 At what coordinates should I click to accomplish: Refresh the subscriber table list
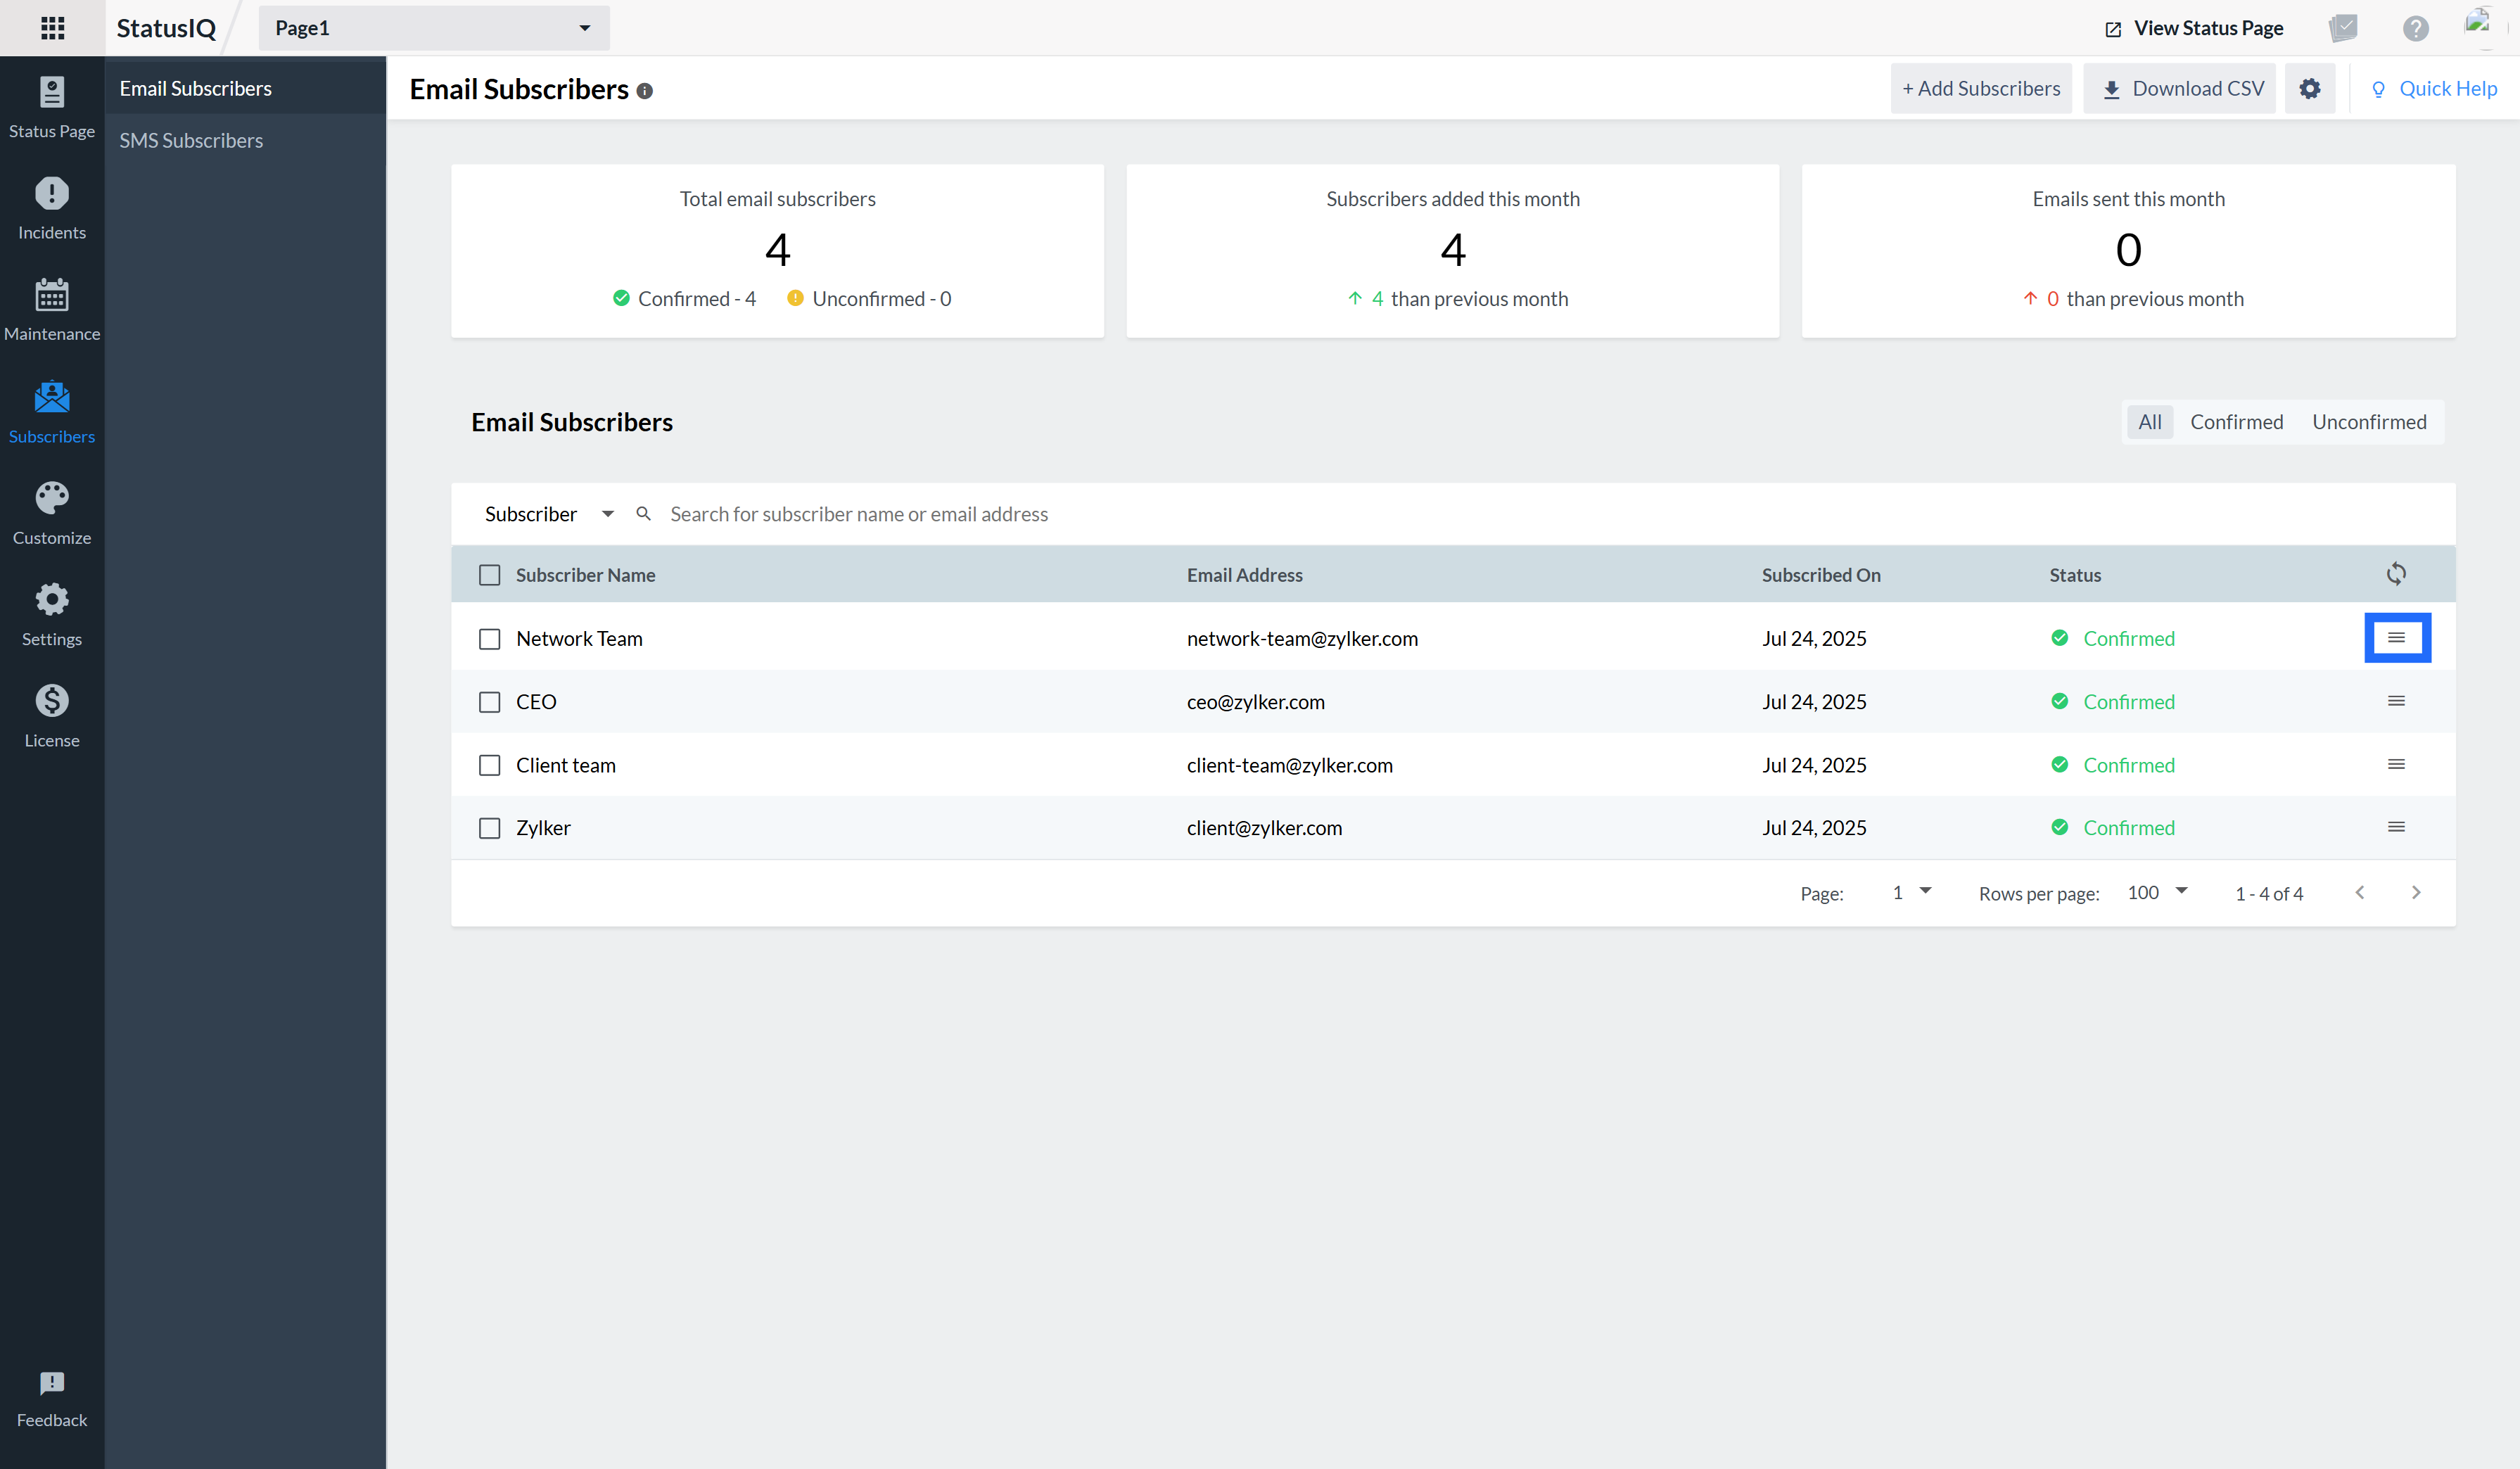(x=2396, y=574)
